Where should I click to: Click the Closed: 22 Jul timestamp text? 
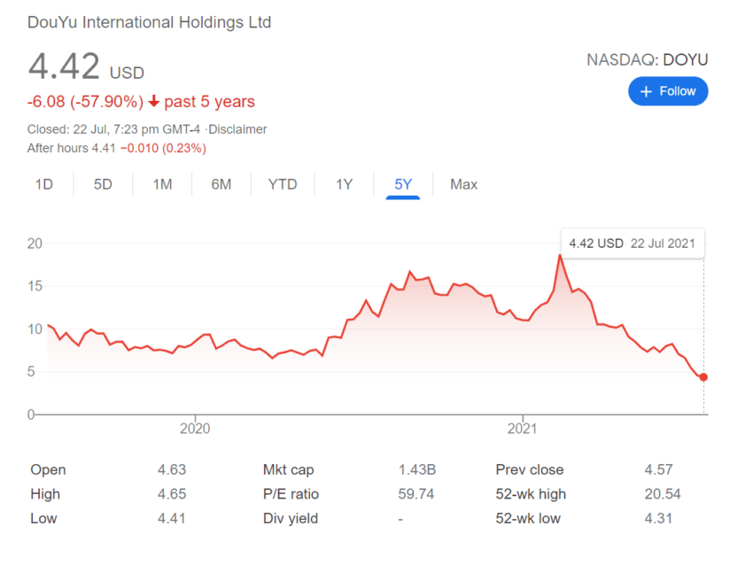click(x=113, y=129)
